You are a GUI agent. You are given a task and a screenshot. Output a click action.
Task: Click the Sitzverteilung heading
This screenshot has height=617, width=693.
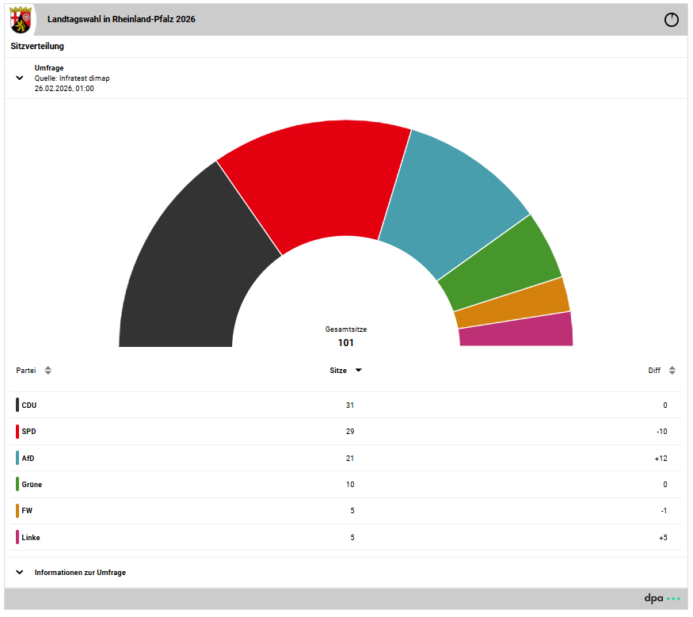click(37, 46)
